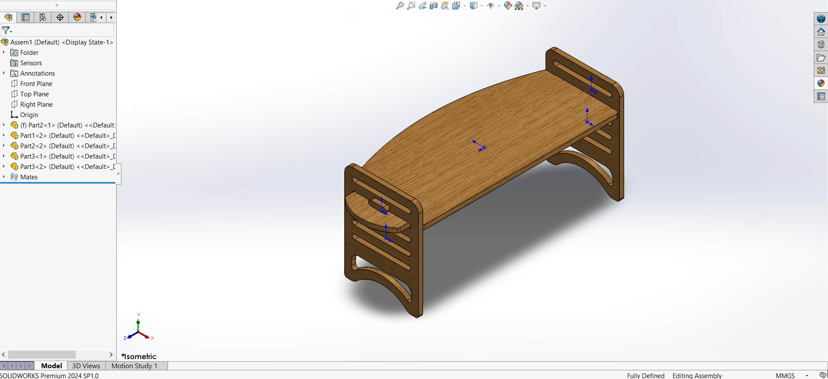Click the View Orientation cube icon
This screenshot has width=828, height=379.
pyautogui.click(x=456, y=6)
